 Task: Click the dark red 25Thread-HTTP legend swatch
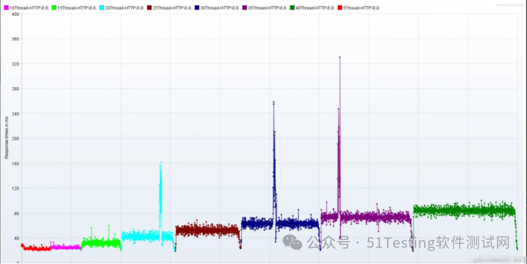click(x=149, y=8)
